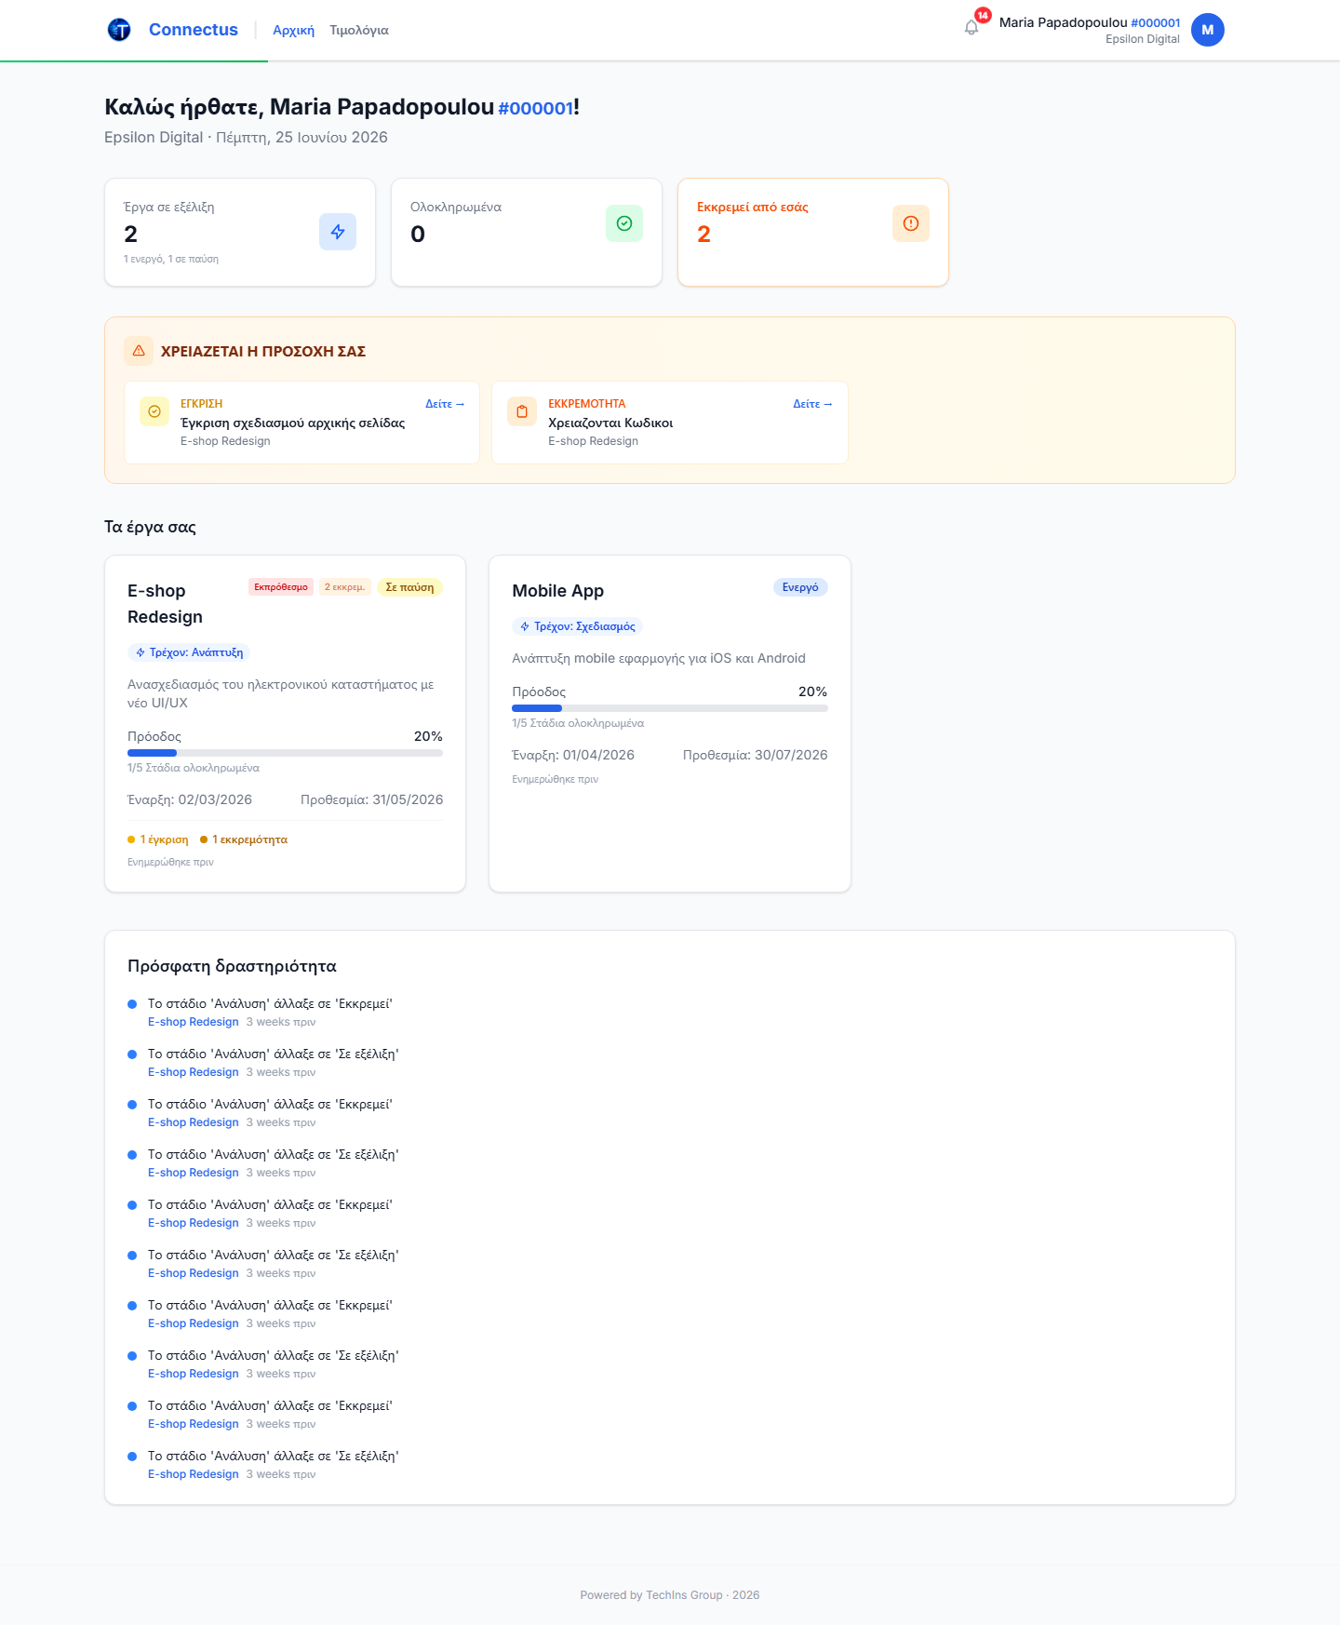Click the Έργα σε εξέλιξη card label
This screenshot has height=1625, width=1340.
[169, 207]
